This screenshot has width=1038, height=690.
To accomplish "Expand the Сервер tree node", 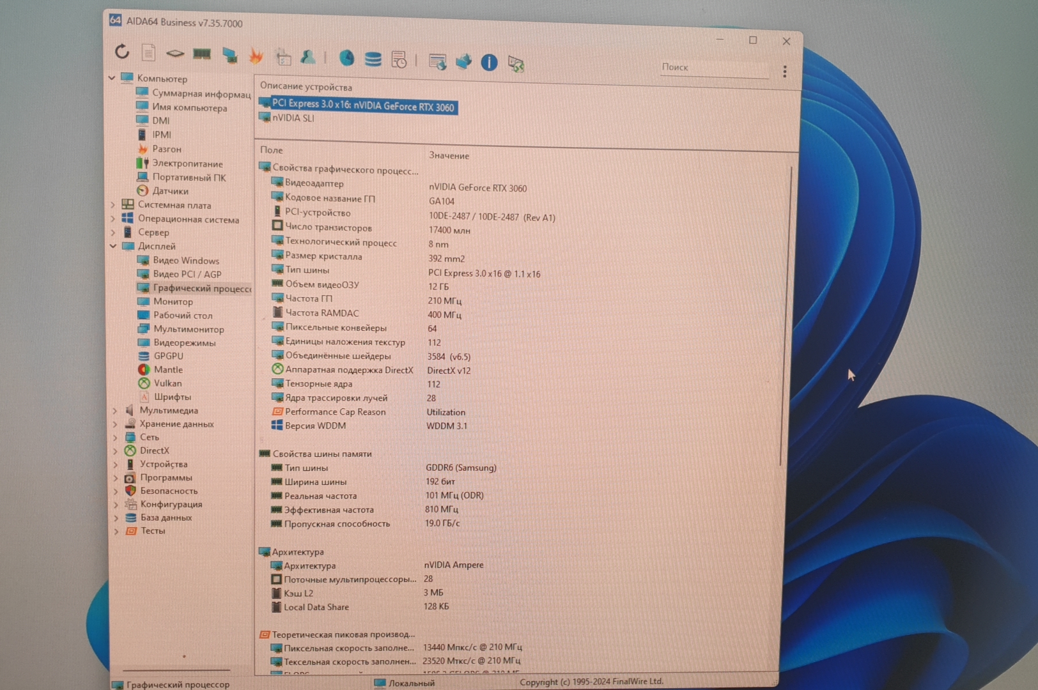I will (x=113, y=233).
